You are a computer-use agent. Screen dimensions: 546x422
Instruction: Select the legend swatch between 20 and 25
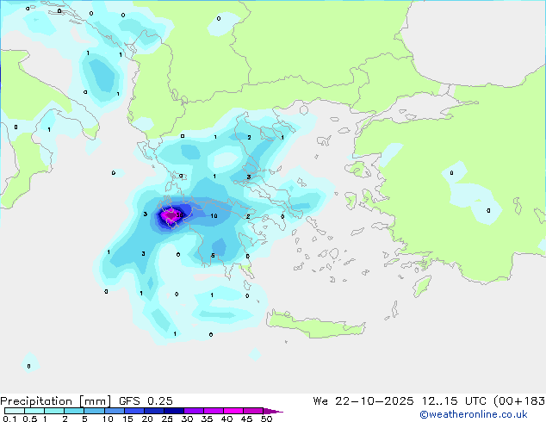tap(153, 411)
